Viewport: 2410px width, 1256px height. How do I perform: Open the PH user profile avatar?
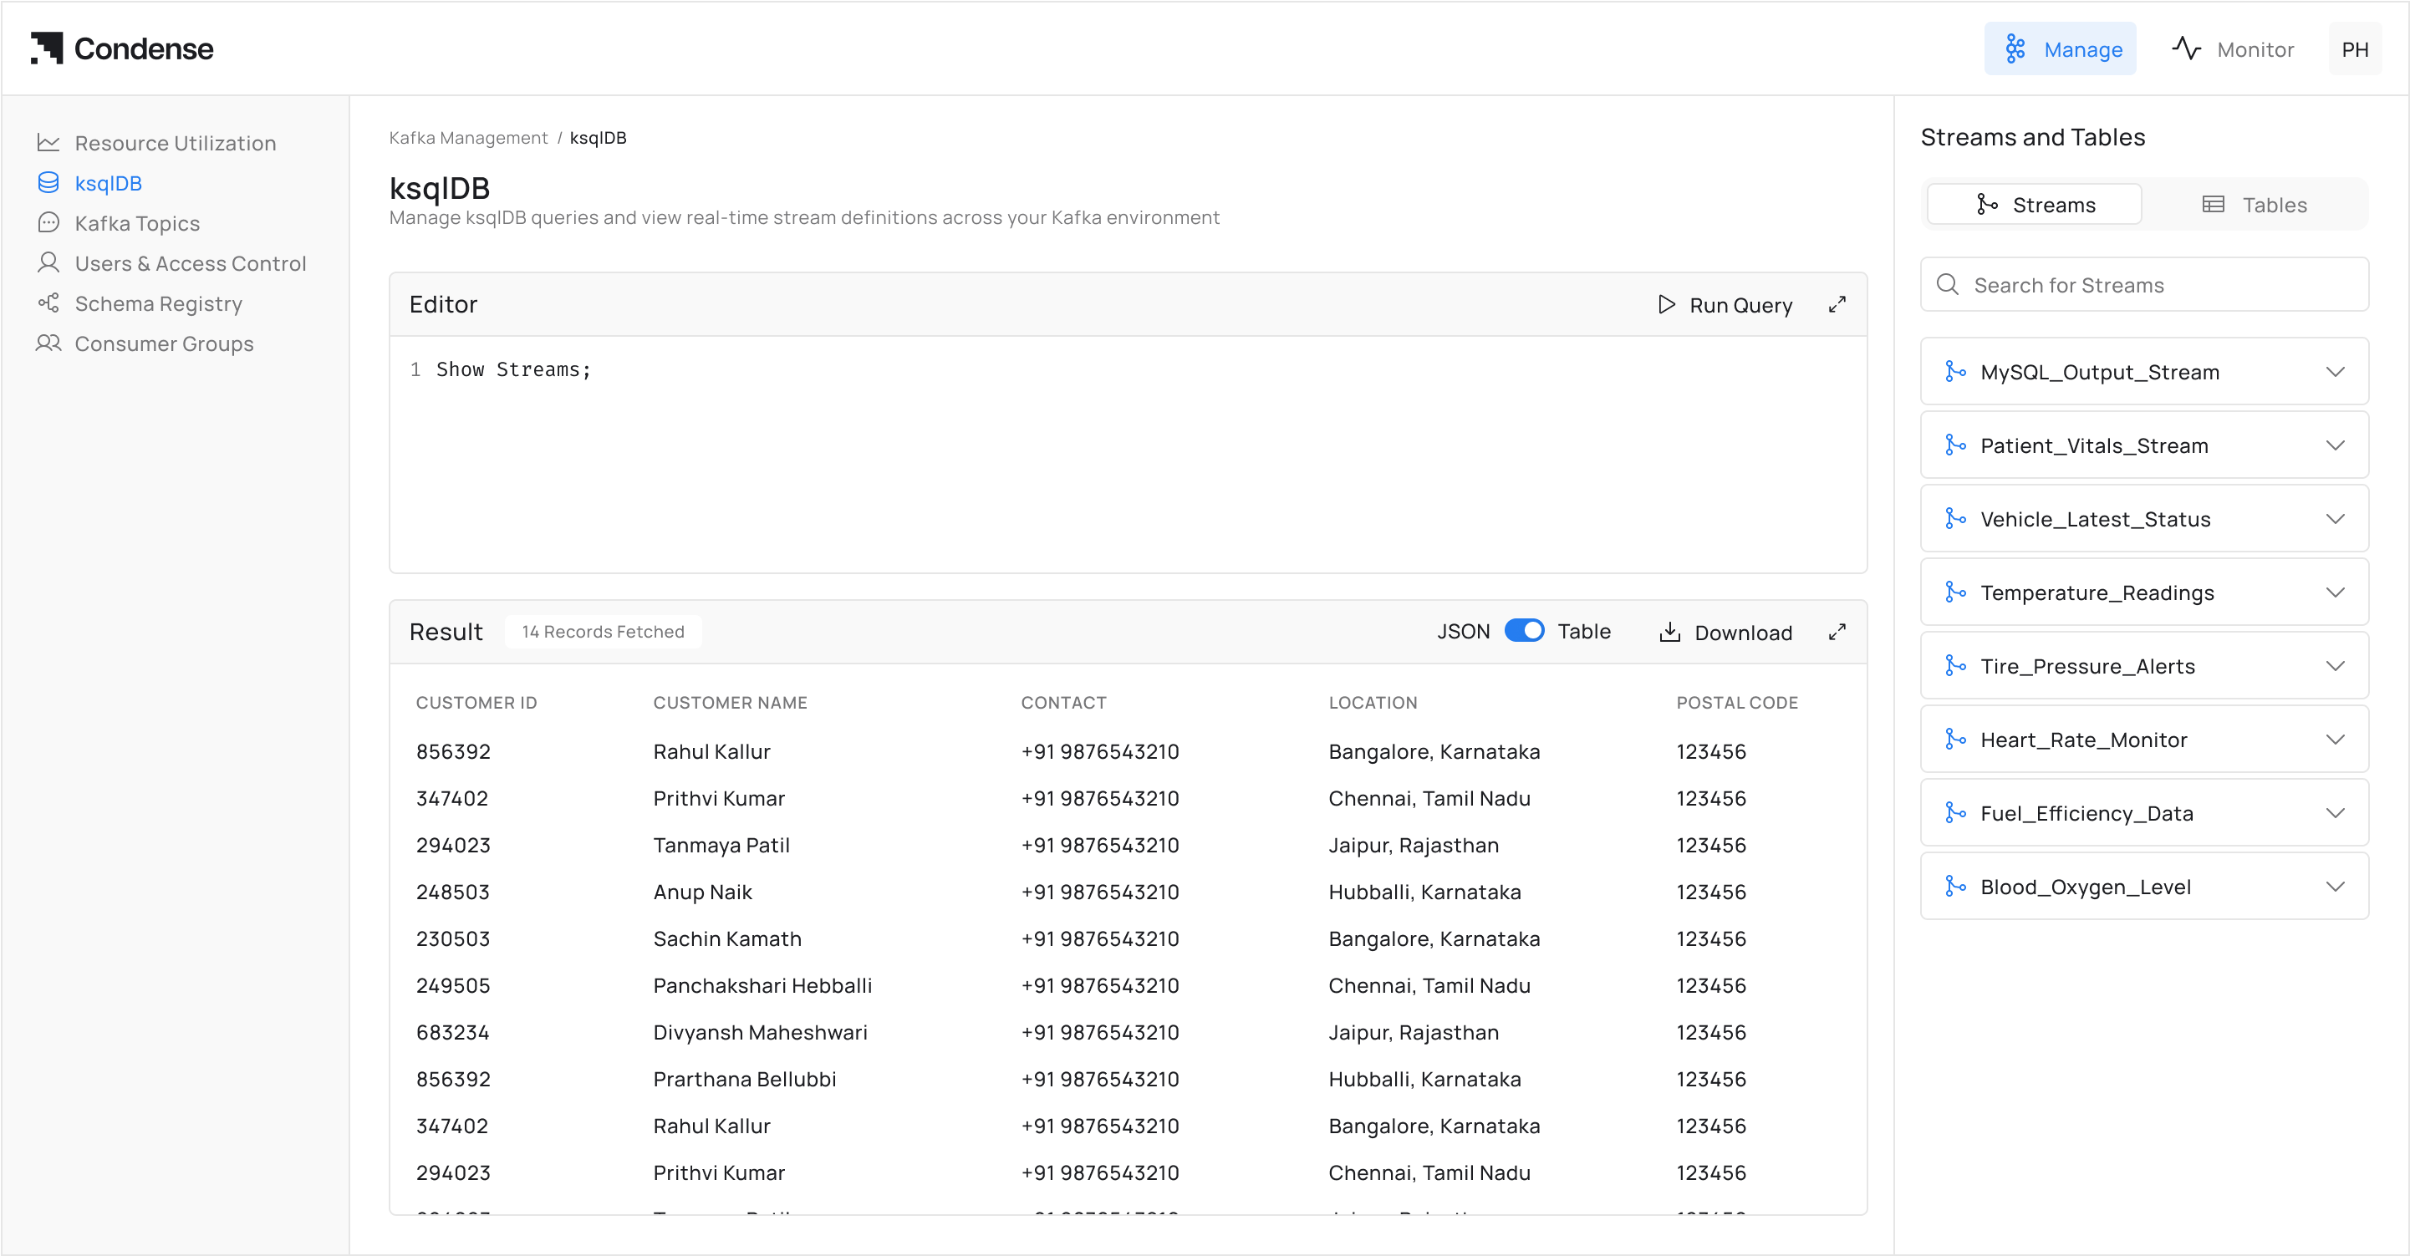tap(2354, 48)
